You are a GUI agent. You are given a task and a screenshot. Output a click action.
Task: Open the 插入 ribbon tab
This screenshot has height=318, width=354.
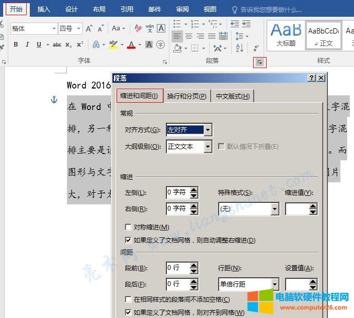(44, 9)
